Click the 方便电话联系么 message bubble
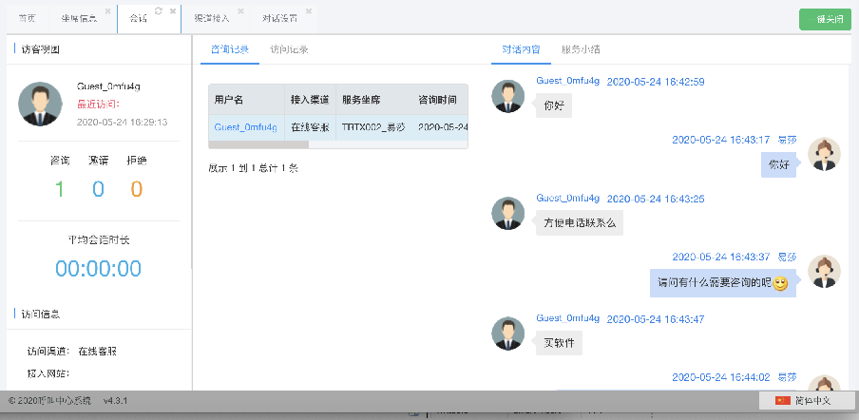The image size is (859, 420). [x=579, y=223]
